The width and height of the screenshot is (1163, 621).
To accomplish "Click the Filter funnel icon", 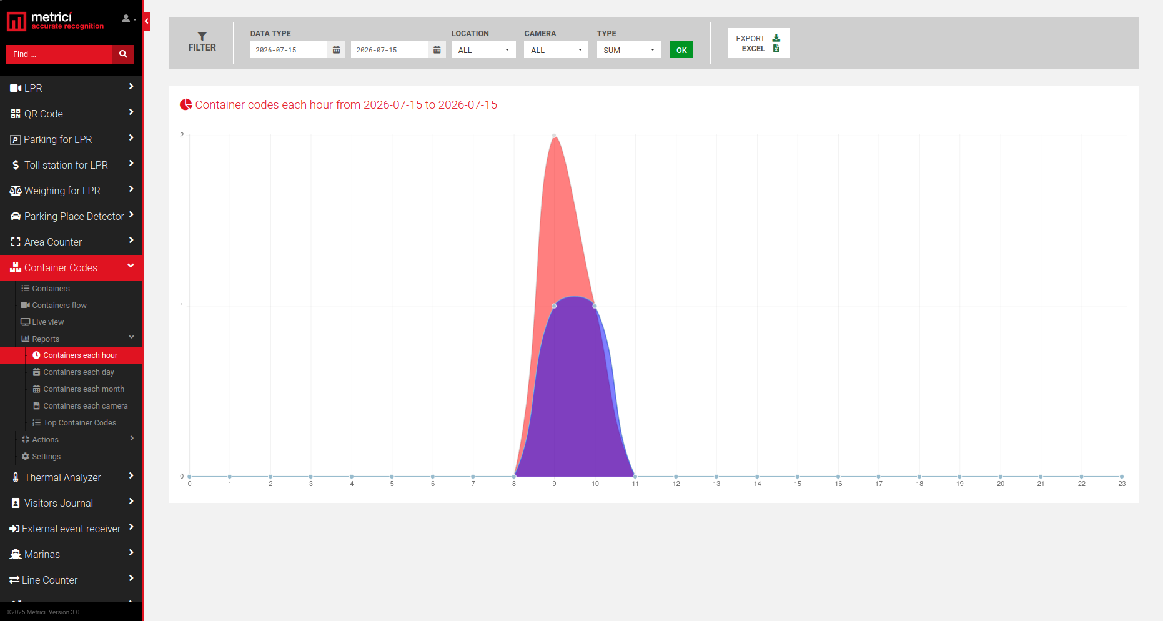I will point(202,36).
